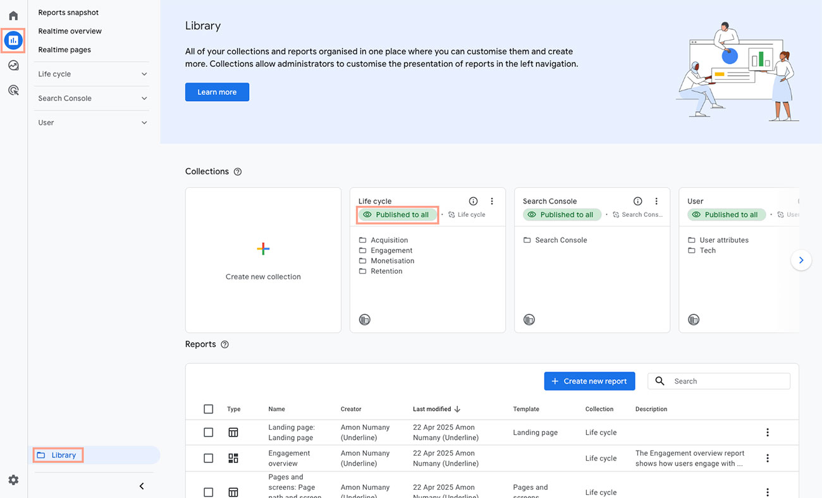Click the Search Console card bottom icon
The width and height of the screenshot is (822, 498).
tap(529, 320)
